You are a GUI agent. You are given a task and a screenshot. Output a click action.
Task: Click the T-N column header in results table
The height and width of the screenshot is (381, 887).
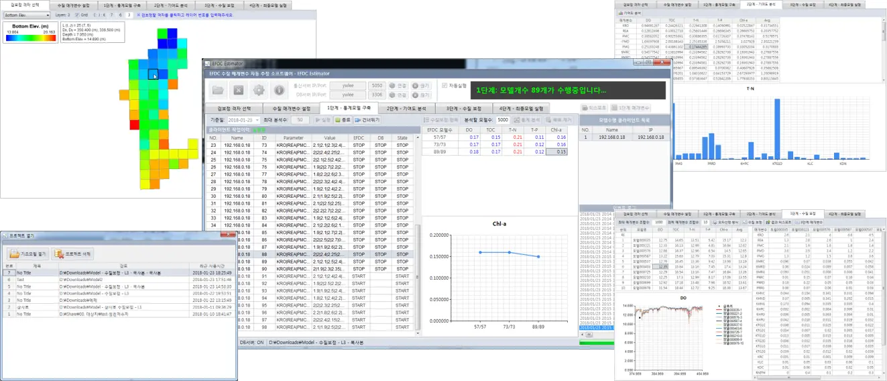[514, 129]
